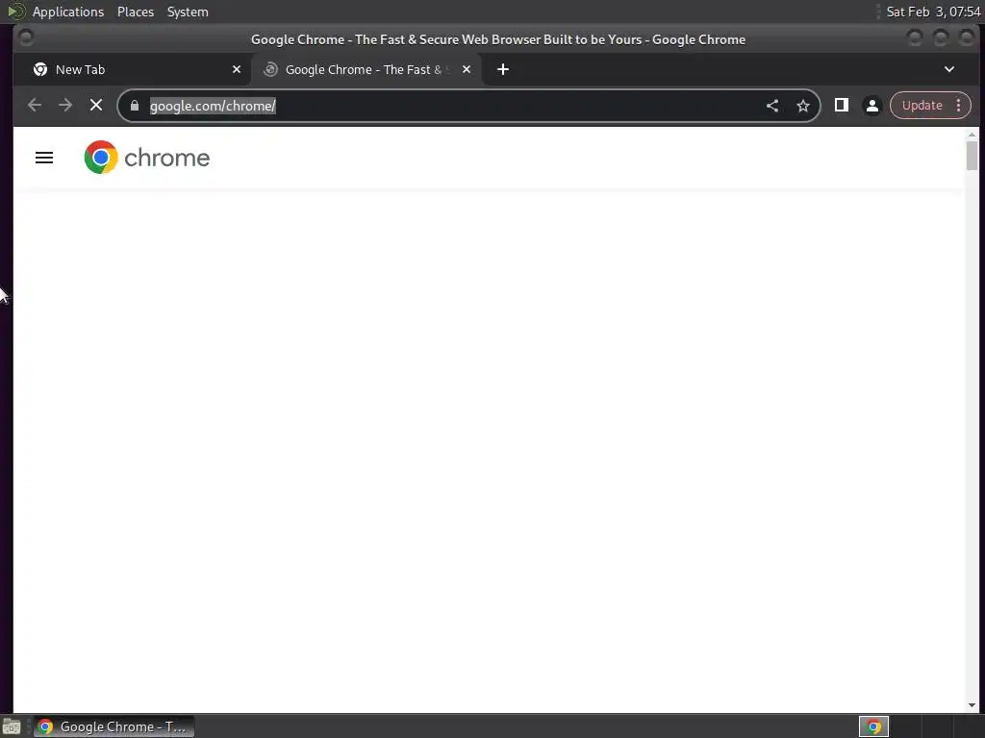
Task: Open the Applications menu
Action: click(68, 12)
